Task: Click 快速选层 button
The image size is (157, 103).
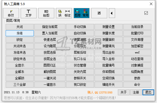Action: click(x=50, y=40)
